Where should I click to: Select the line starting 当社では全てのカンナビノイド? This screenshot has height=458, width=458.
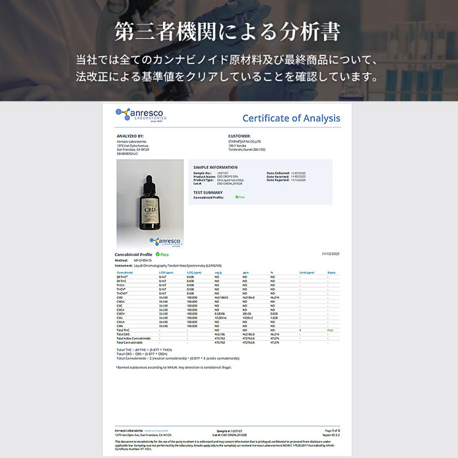point(227,60)
